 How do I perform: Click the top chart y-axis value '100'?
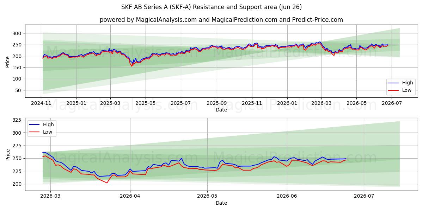click(x=18, y=79)
